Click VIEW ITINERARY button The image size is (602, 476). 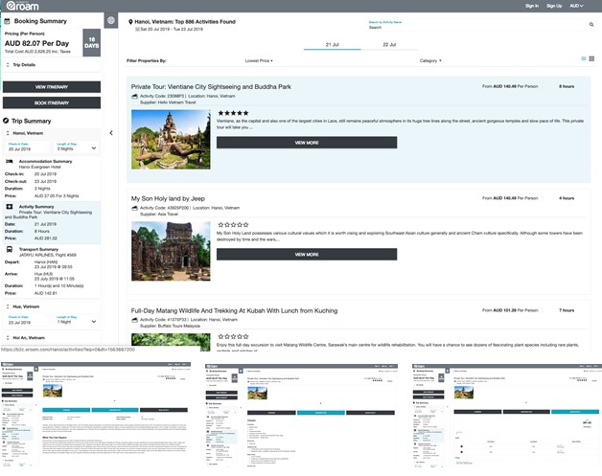point(52,87)
